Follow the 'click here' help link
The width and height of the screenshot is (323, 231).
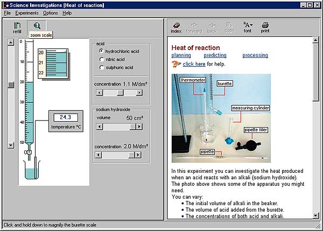point(194,64)
